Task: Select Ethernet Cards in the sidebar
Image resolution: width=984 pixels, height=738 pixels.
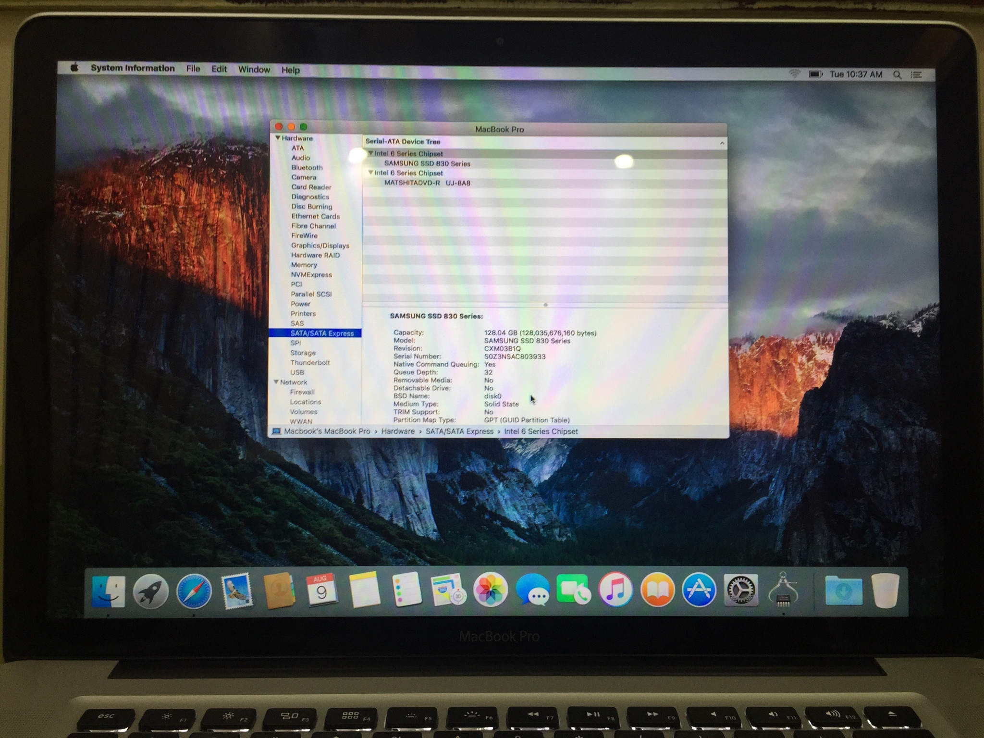Action: 315,216
